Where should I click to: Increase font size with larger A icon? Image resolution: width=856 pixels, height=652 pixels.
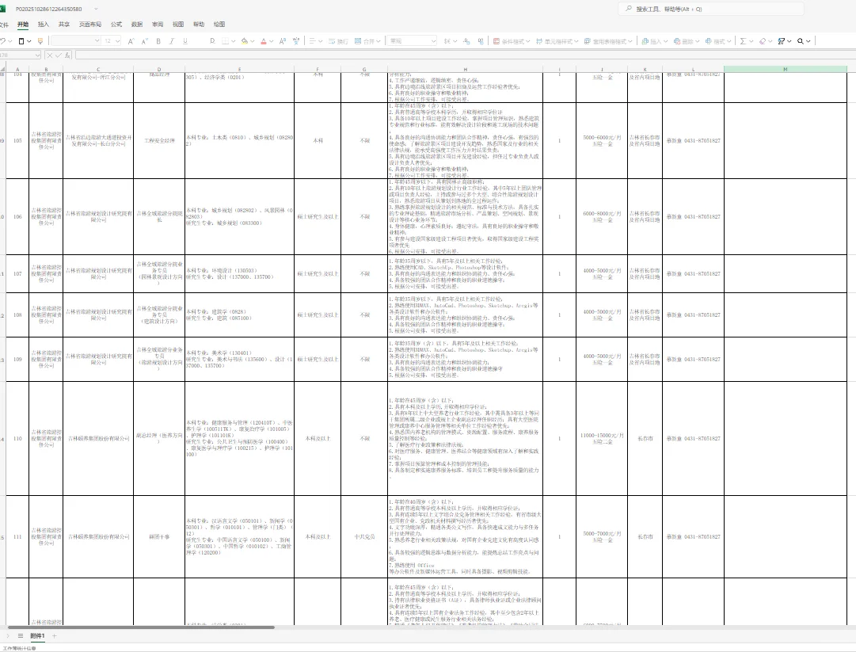(x=131, y=41)
